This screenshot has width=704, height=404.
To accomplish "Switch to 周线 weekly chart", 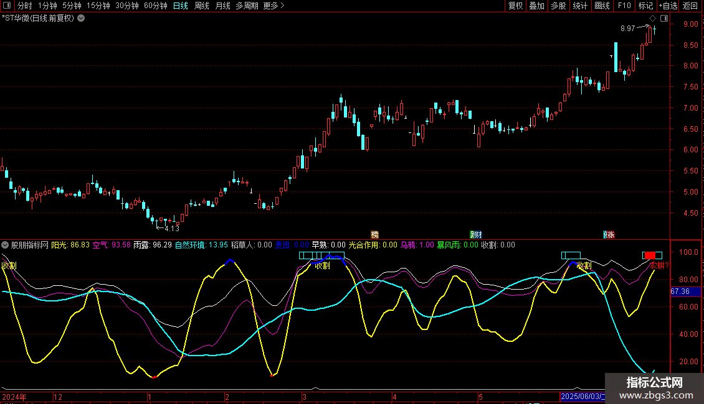I will (202, 6).
